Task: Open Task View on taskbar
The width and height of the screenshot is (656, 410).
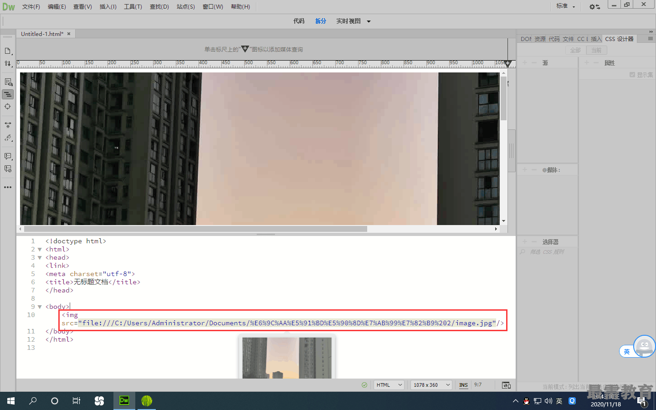Action: click(77, 401)
